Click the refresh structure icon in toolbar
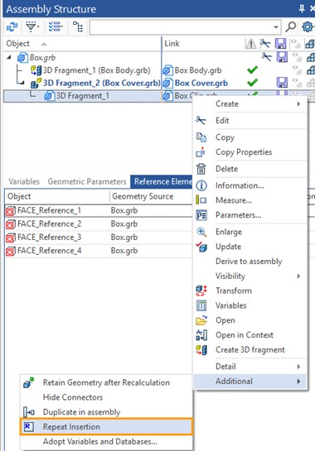The height and width of the screenshot is (451, 315). (12, 27)
